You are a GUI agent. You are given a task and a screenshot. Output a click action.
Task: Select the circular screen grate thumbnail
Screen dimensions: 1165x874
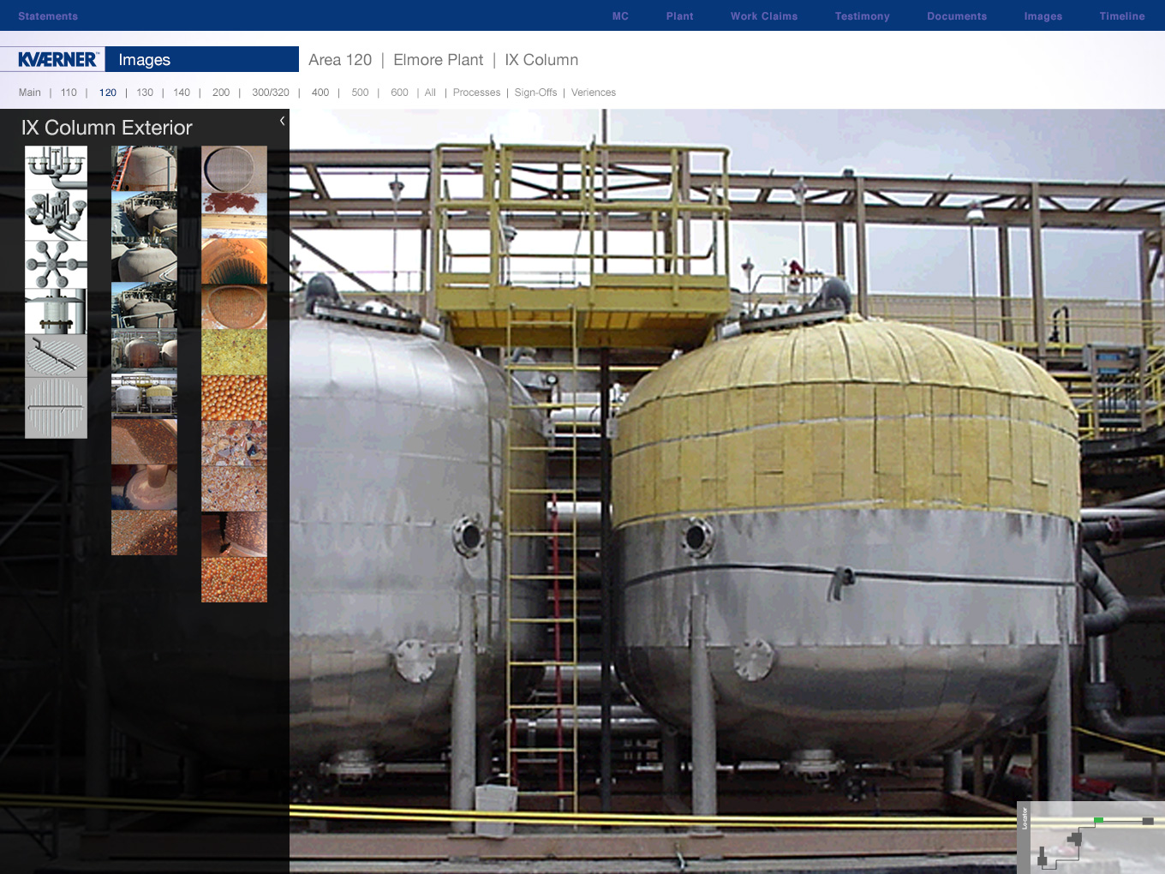coord(234,169)
